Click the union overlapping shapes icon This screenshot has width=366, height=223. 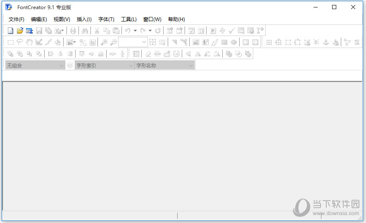click(229, 54)
